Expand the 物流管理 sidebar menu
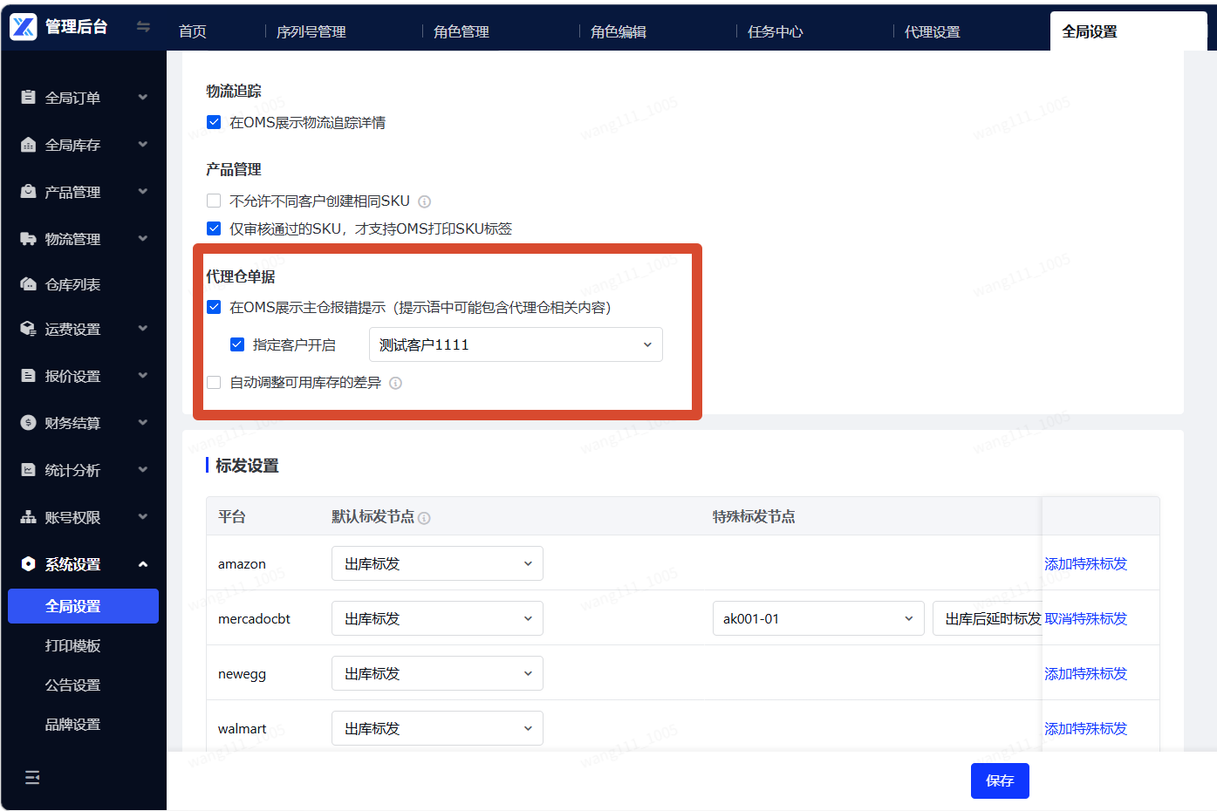This screenshot has height=811, width=1217. point(143,238)
